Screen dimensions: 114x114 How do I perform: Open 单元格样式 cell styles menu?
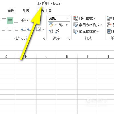click(x=86, y=31)
